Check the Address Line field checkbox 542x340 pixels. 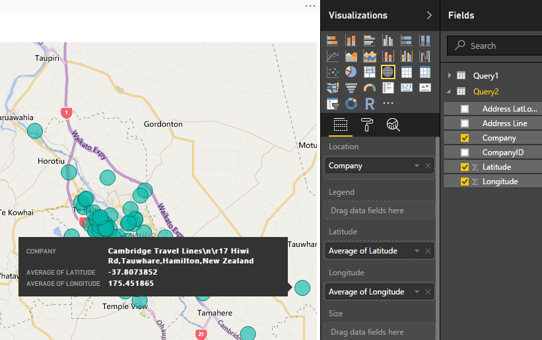(x=465, y=123)
